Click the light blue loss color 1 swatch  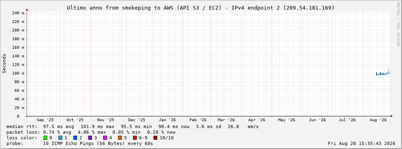click(60, 138)
